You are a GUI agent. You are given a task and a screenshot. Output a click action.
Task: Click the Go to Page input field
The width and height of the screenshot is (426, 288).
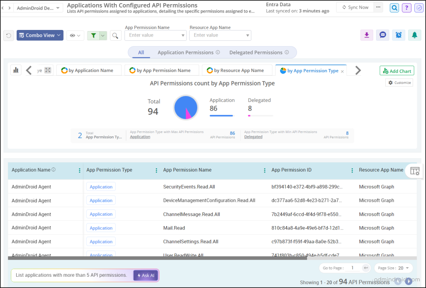[352, 268]
